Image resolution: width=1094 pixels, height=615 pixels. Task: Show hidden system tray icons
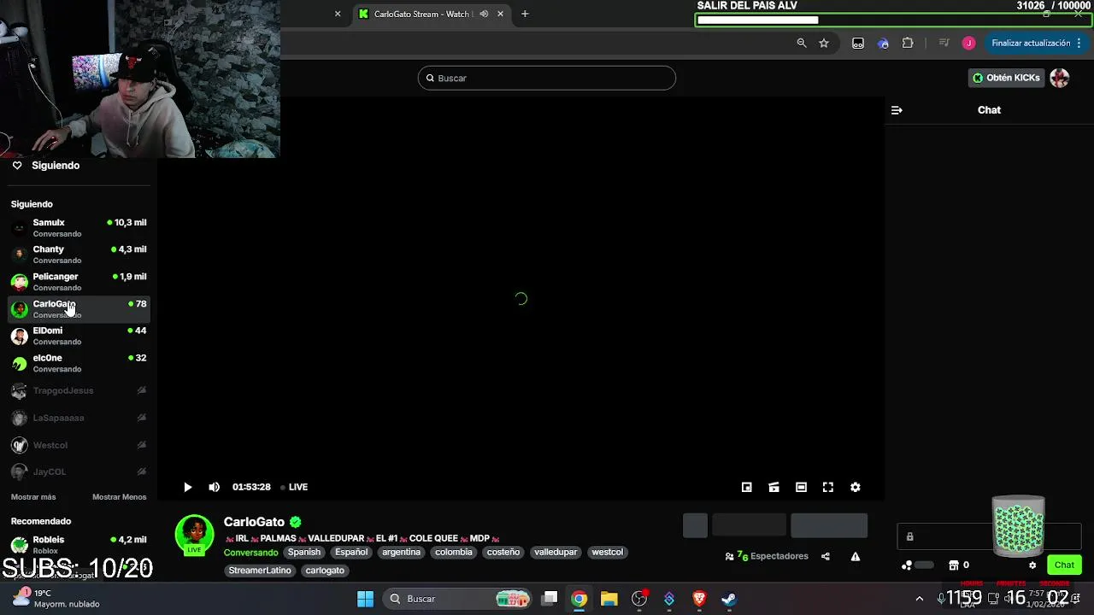pos(920,599)
